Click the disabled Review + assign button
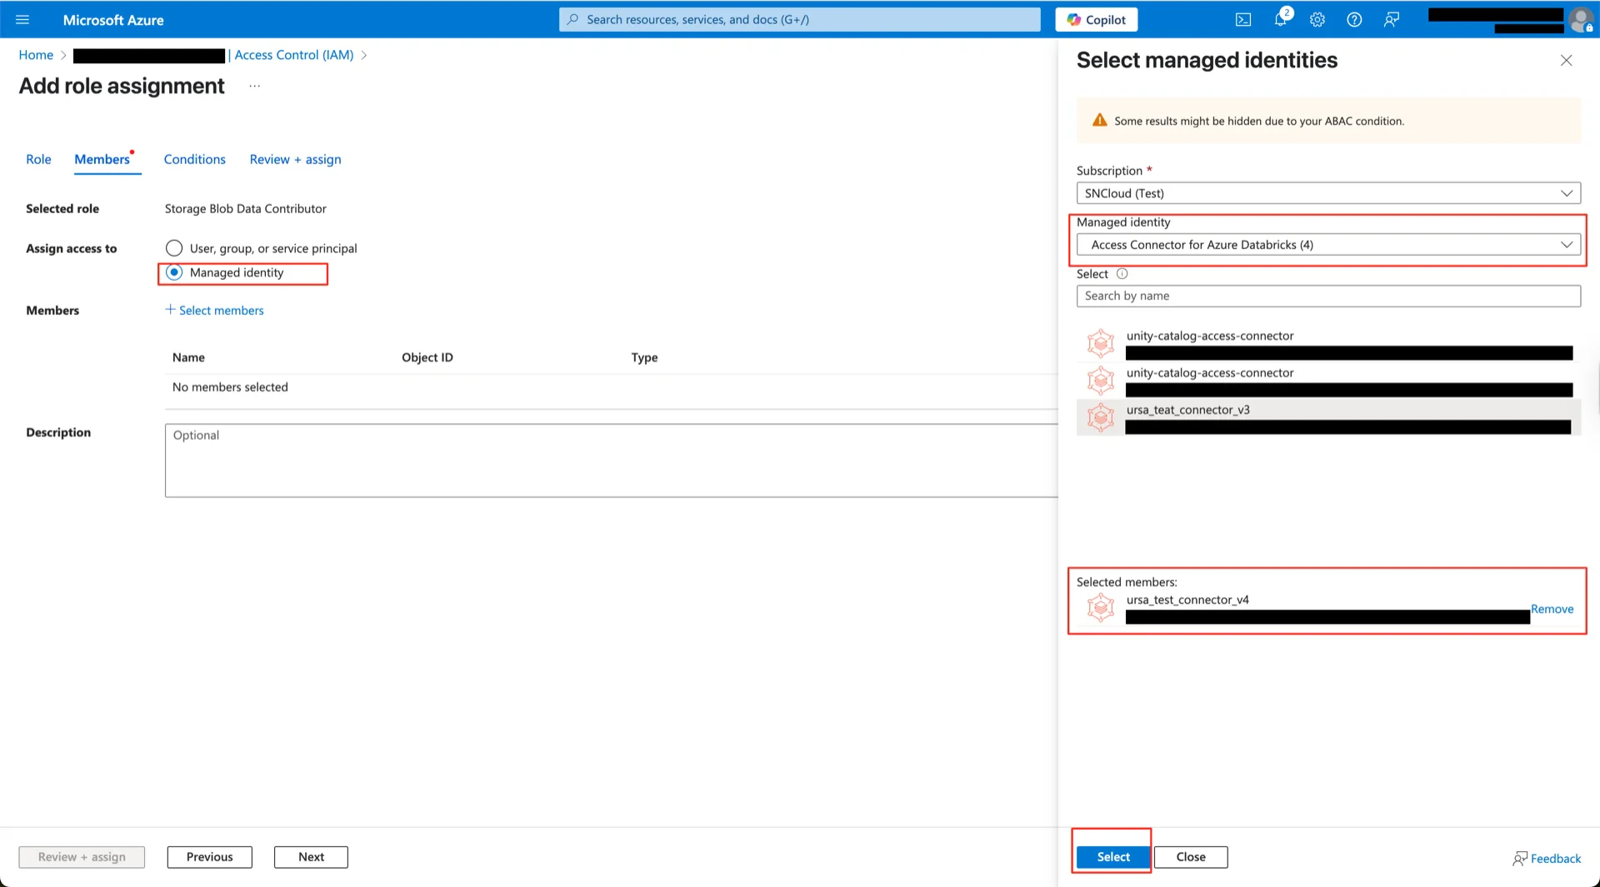This screenshot has width=1600, height=887. pos(82,857)
